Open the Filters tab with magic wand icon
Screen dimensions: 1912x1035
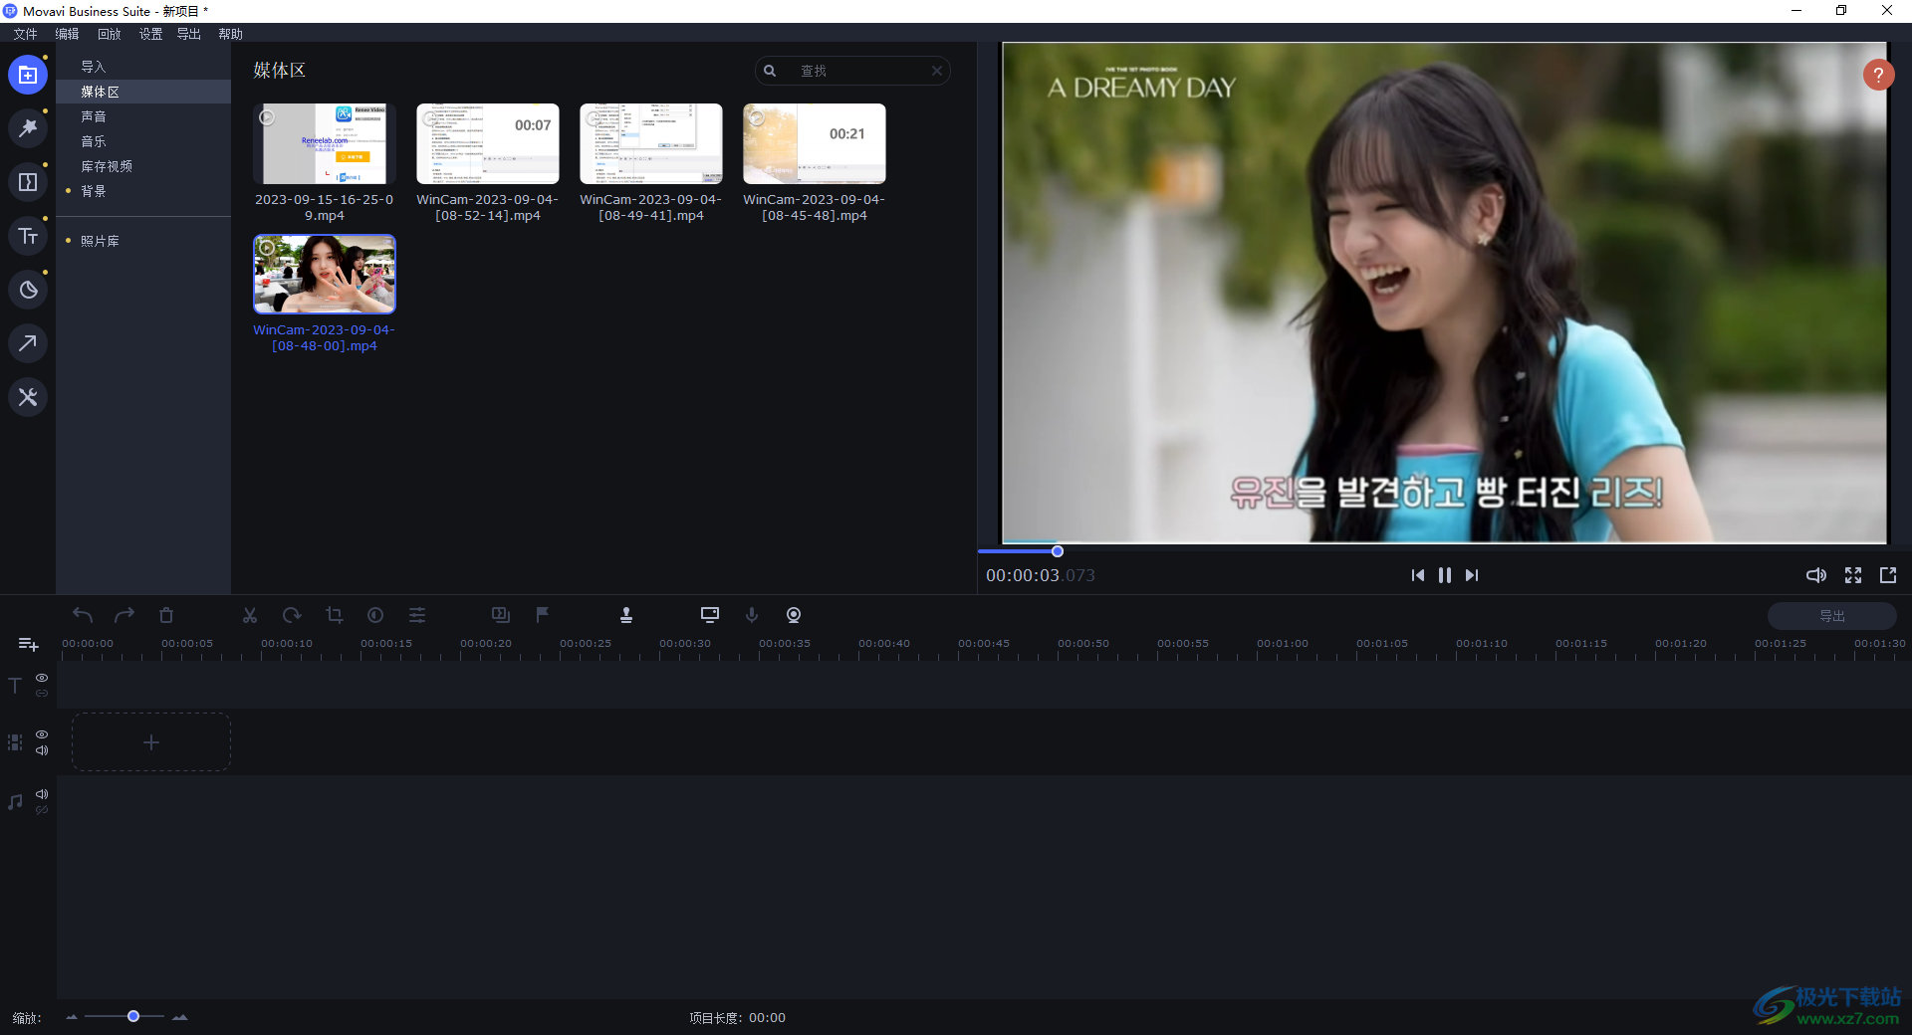pos(28,128)
